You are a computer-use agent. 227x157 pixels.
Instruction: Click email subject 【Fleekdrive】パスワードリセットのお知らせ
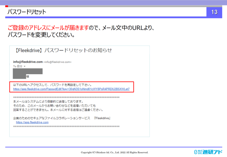pos(63,51)
